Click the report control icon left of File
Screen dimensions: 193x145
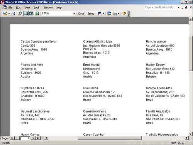tap(5, 7)
